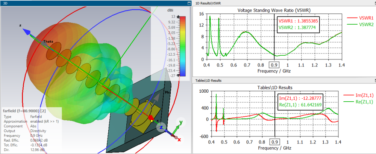
Task: Click the Dir. 12.96 dBi value
Action: tap(37, 150)
